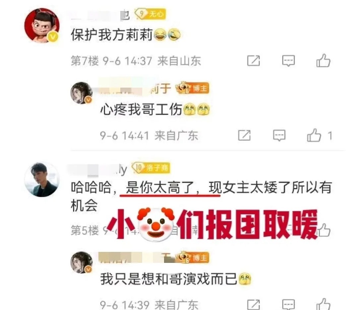
Task: Open the red cartoon character avatar profile
Action: click(x=42, y=25)
